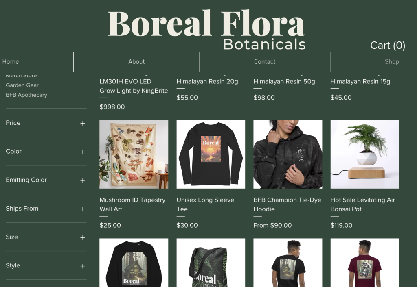
Task: Open Mushroom ID Tapestry product image
Action: tap(134, 154)
